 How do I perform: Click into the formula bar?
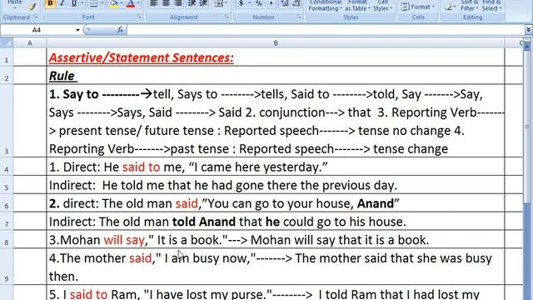coord(326,30)
